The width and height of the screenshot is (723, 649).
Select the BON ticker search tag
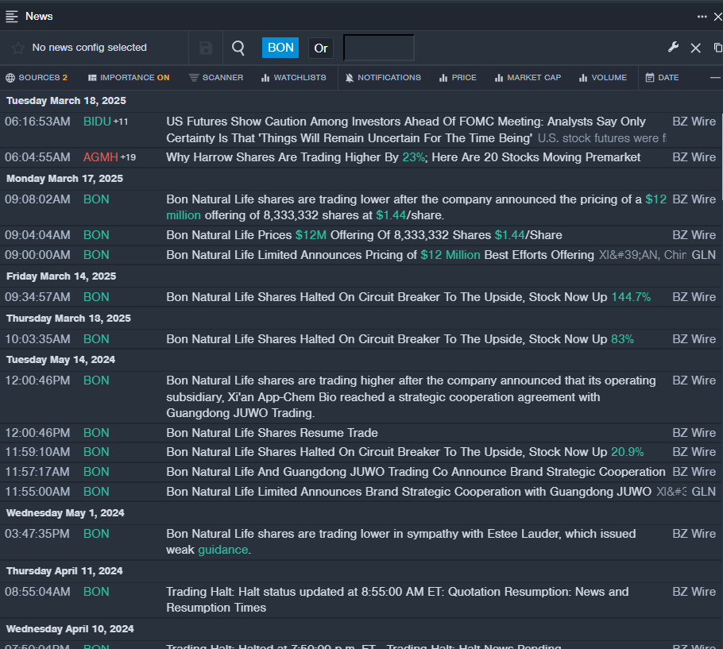(x=280, y=48)
